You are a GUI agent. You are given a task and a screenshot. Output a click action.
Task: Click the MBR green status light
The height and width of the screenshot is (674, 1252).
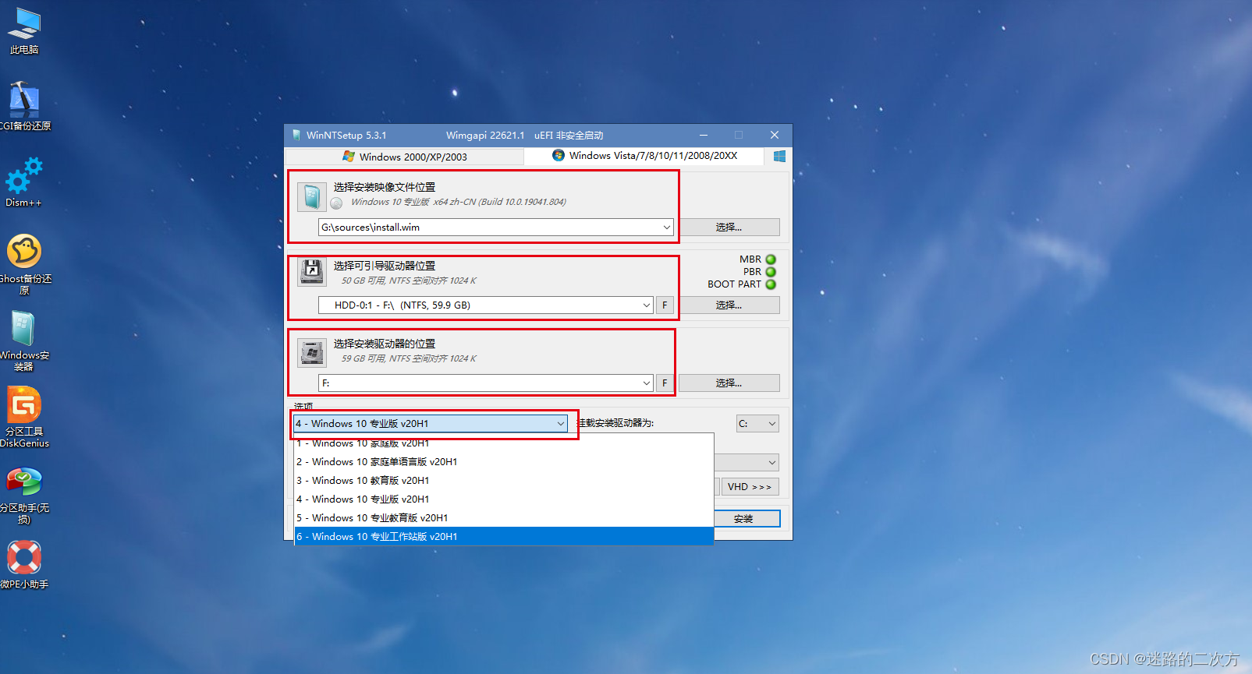point(771,259)
